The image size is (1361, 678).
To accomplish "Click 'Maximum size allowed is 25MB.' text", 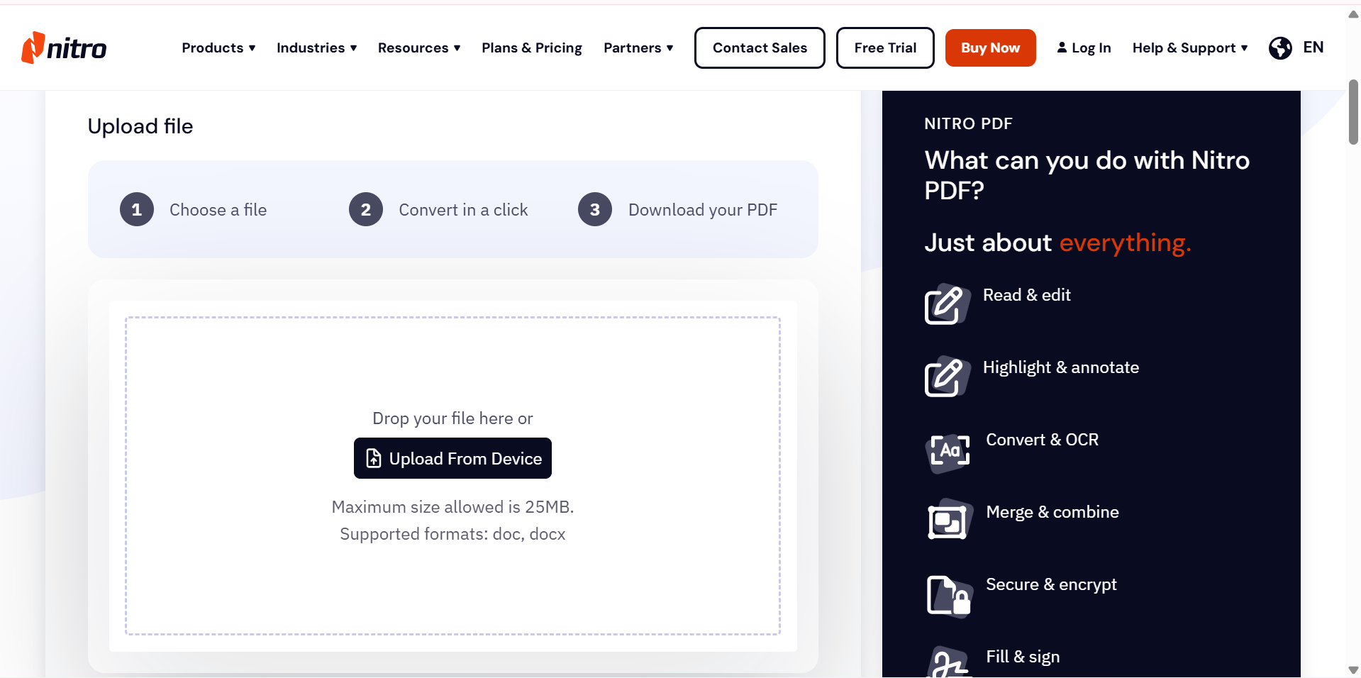I will tap(452, 507).
